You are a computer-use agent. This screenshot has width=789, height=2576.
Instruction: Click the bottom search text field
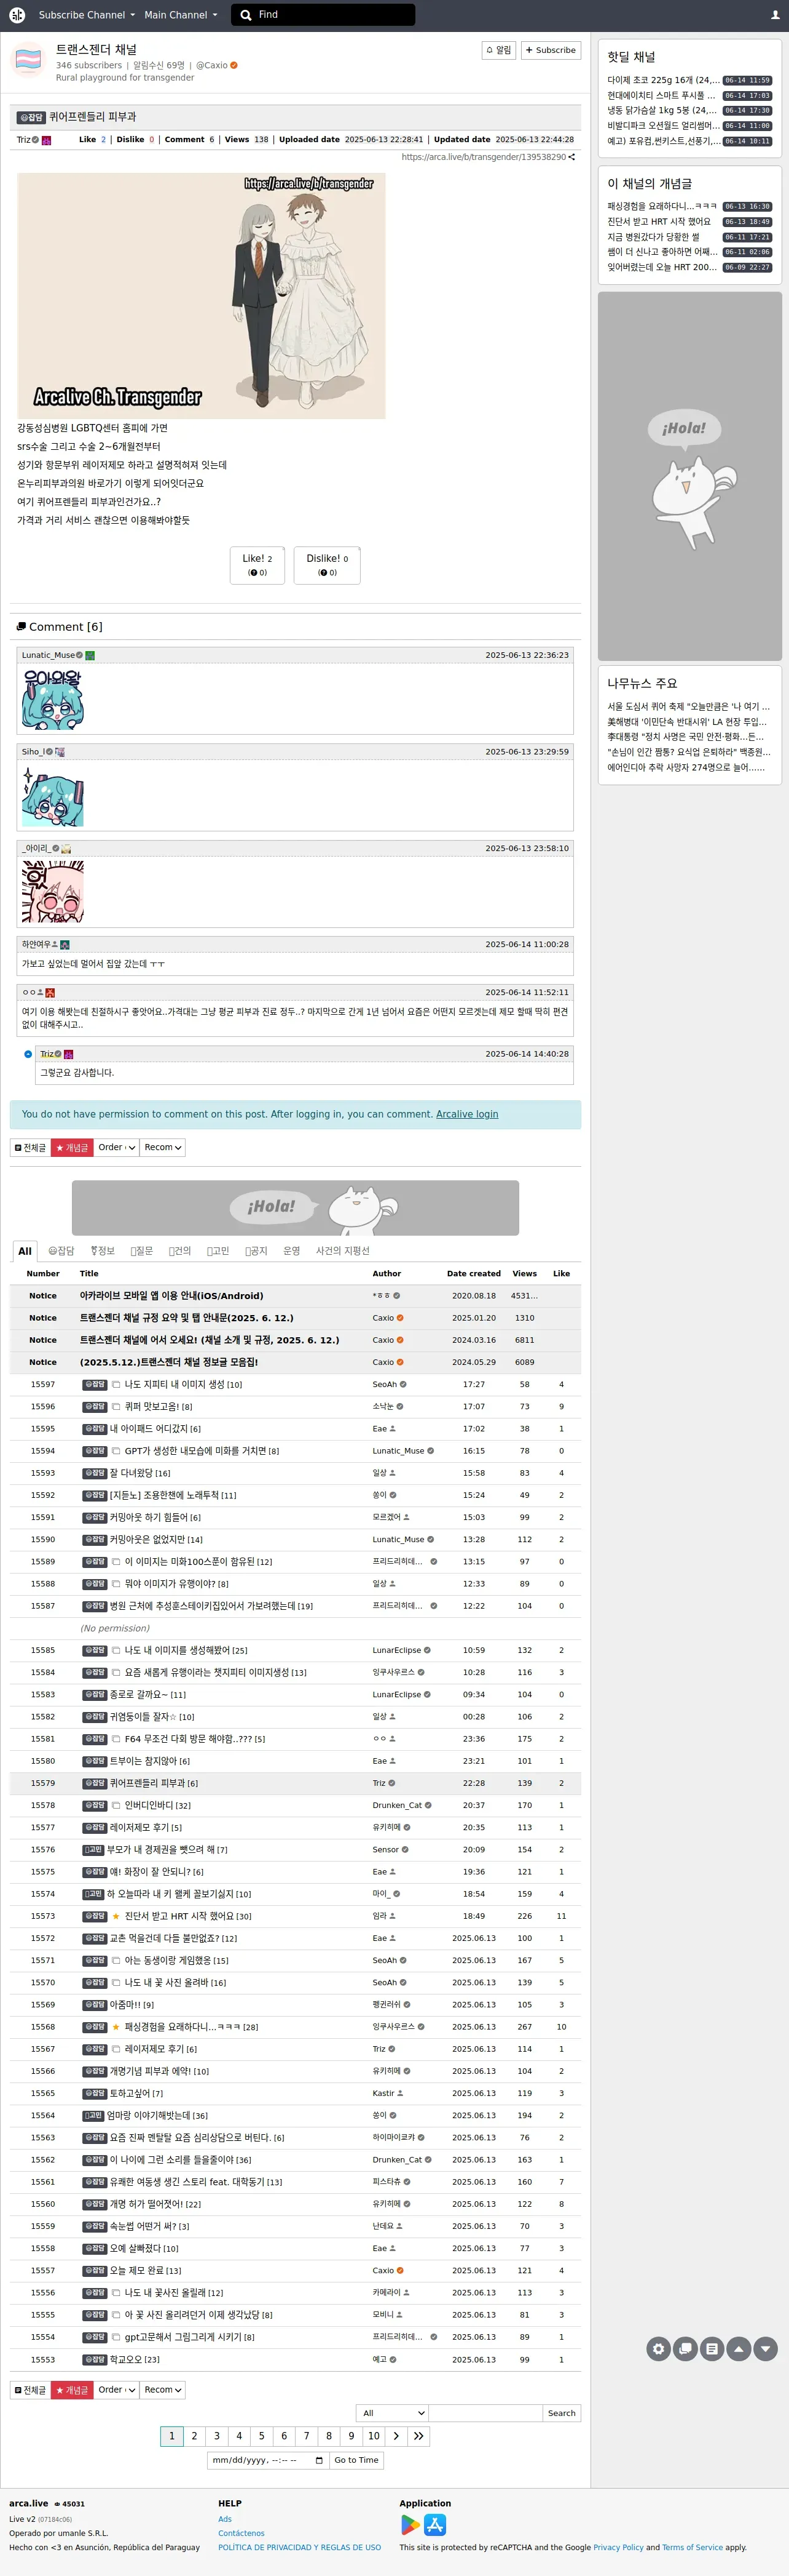[x=485, y=2413]
